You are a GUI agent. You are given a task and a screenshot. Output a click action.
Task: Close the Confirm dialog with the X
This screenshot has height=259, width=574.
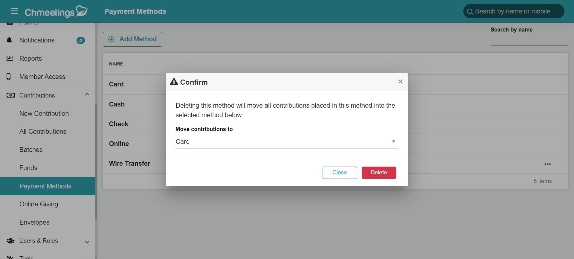(x=401, y=82)
